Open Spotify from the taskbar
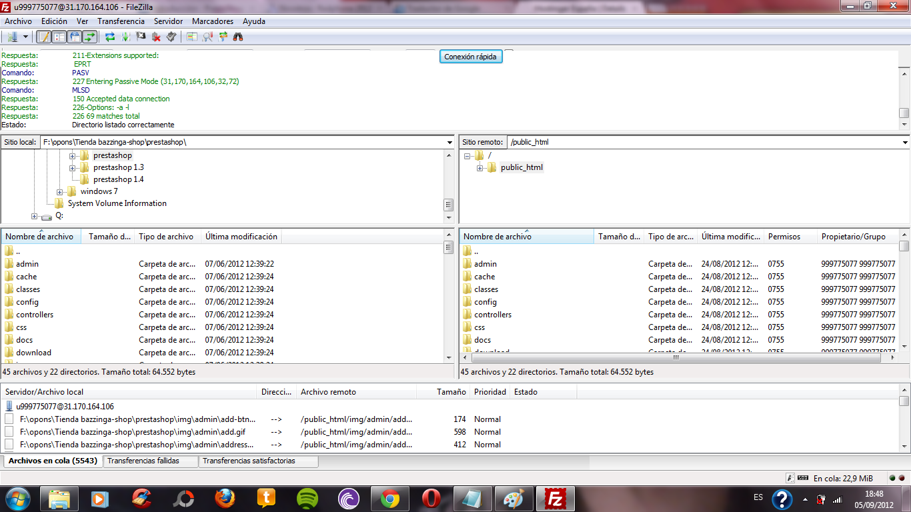The image size is (911, 512). tap(307, 499)
